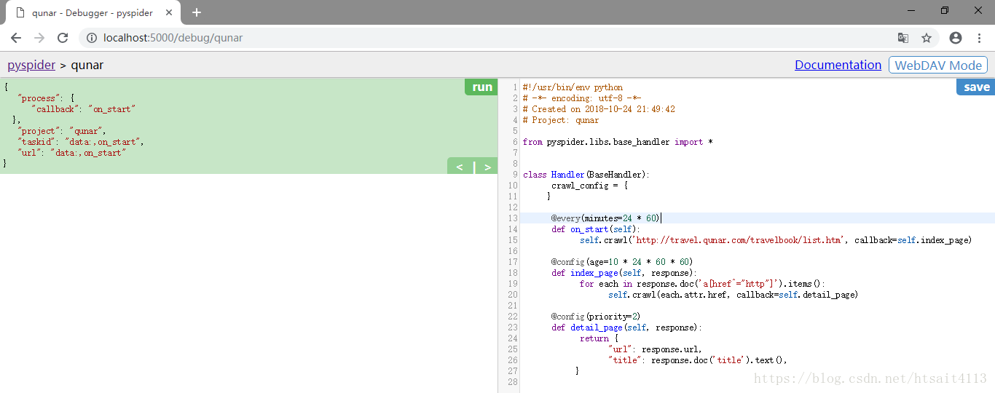Open Chrome three-dot menu
This screenshot has height=393, width=995.
(979, 38)
